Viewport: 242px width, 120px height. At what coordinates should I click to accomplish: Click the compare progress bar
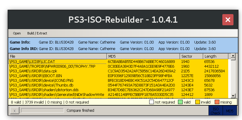(43, 110)
